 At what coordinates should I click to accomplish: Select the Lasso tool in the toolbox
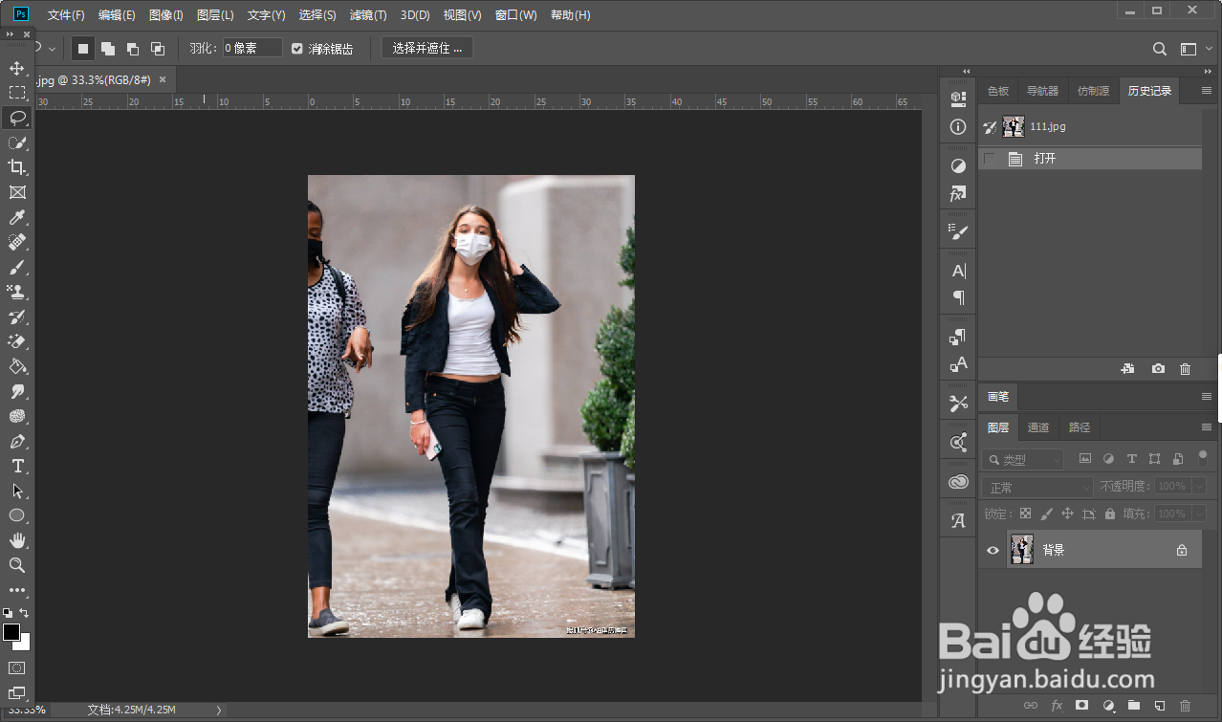(17, 118)
